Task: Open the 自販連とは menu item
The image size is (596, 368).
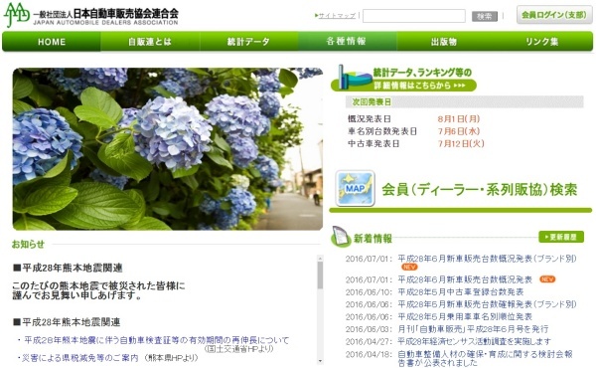Action: click(x=150, y=42)
